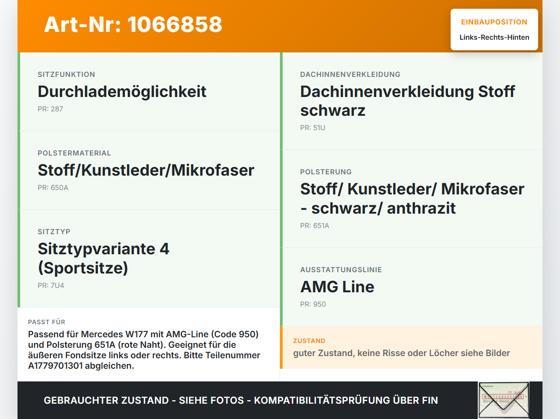
Task: Click PR: 287 code text
Action: [50, 109]
